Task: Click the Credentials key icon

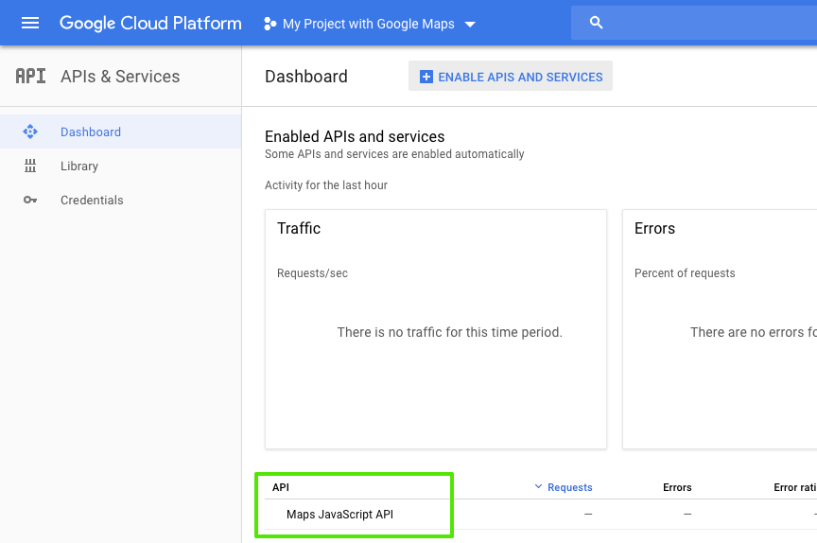Action: tap(30, 201)
